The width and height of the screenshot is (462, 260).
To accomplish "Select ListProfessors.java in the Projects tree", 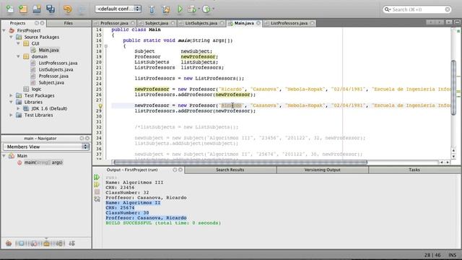I will [x=58, y=63].
